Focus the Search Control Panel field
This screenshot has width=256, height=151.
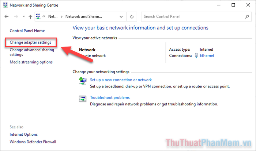[193, 16]
